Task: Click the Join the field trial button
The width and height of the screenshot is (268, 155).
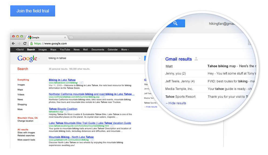Action: point(33,11)
